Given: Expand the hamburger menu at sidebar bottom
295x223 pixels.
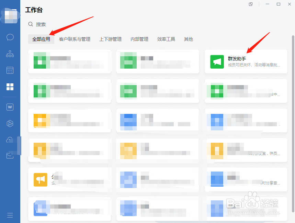Looking at the screenshot, I should point(10,215).
